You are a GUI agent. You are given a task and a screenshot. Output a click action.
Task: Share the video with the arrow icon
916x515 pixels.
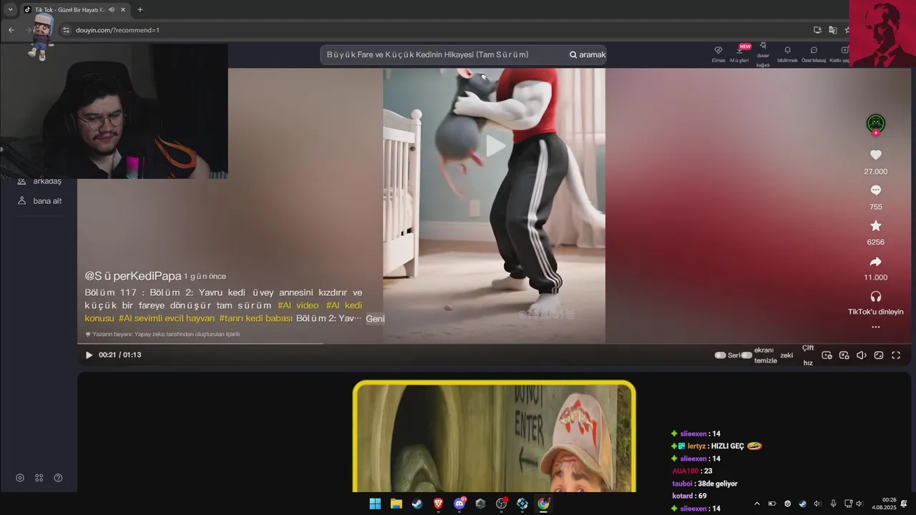tap(875, 261)
